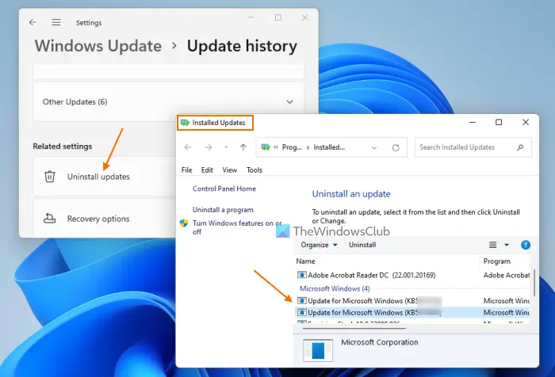The image size is (555, 377).
Task: Click the Installed... breadcrumb segment
Action: tap(329, 147)
